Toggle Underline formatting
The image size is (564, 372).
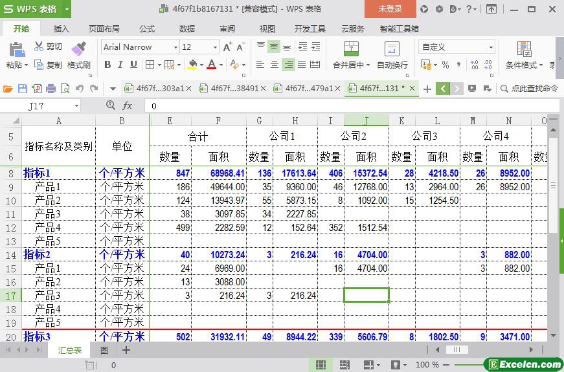click(x=133, y=65)
